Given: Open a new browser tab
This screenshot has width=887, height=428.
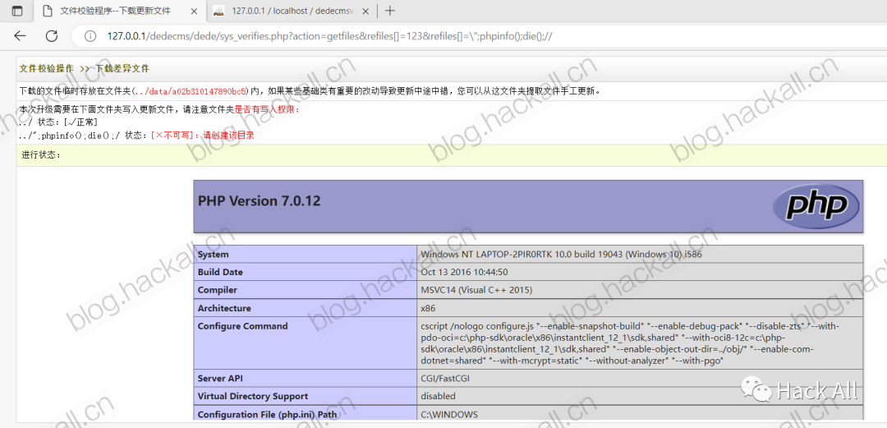Looking at the screenshot, I should 390,11.
